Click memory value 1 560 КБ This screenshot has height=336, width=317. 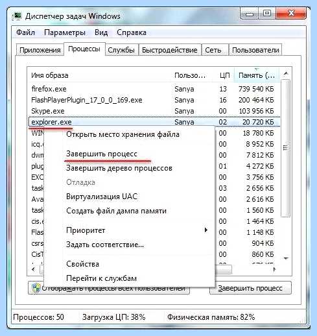pos(260,210)
